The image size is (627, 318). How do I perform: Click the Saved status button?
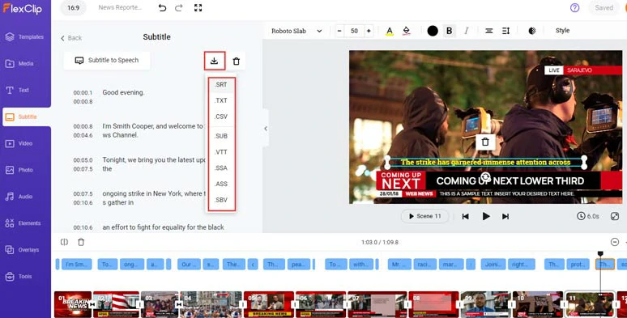(604, 7)
